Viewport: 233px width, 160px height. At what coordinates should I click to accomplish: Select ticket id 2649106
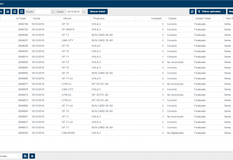pos(23,24)
